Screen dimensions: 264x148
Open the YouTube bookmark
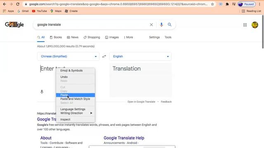[40, 11]
